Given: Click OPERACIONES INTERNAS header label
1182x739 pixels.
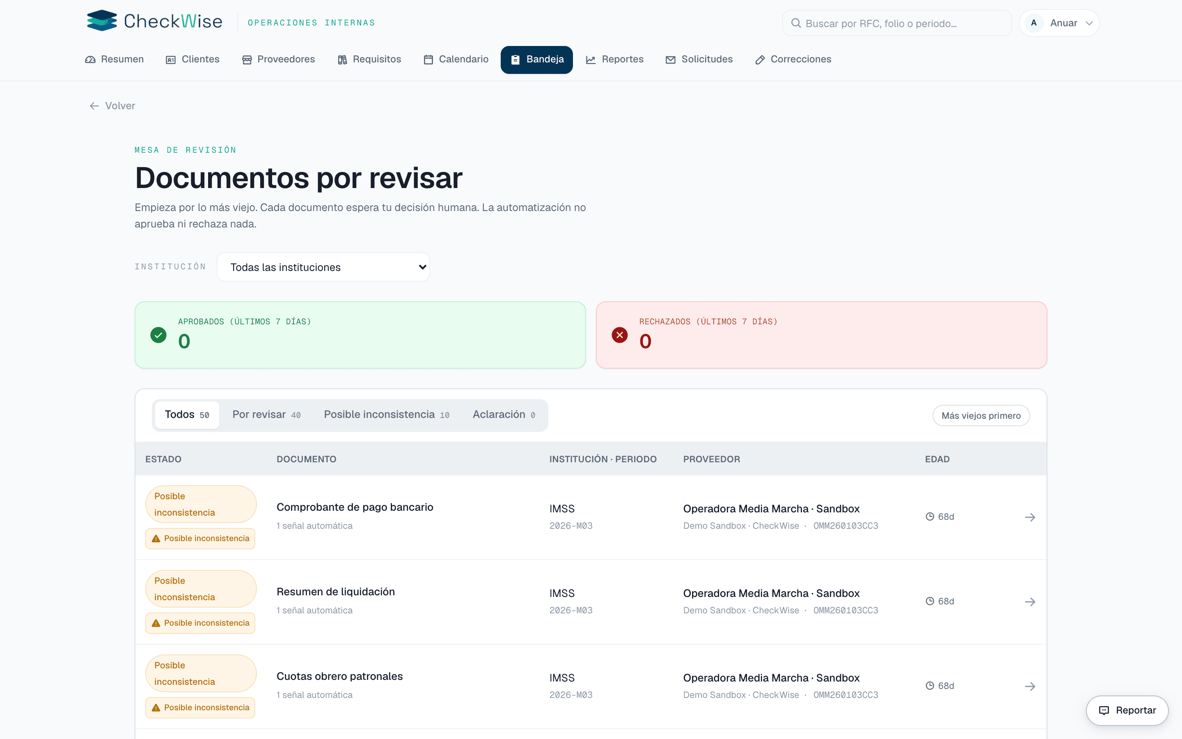Looking at the screenshot, I should point(312,23).
